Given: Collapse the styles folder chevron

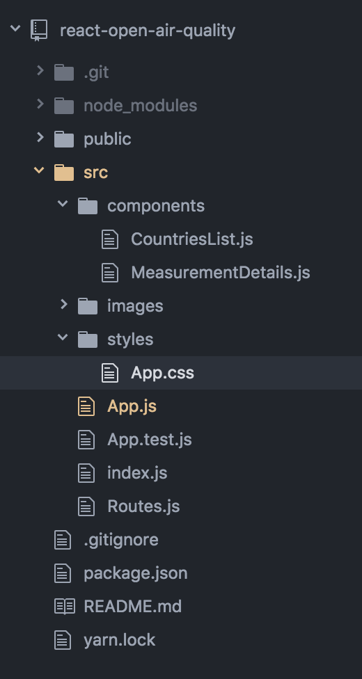Looking at the screenshot, I should [x=63, y=337].
